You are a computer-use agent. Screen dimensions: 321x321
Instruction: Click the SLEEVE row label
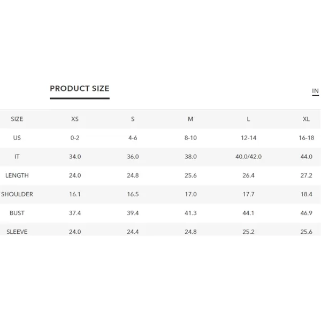point(17,232)
